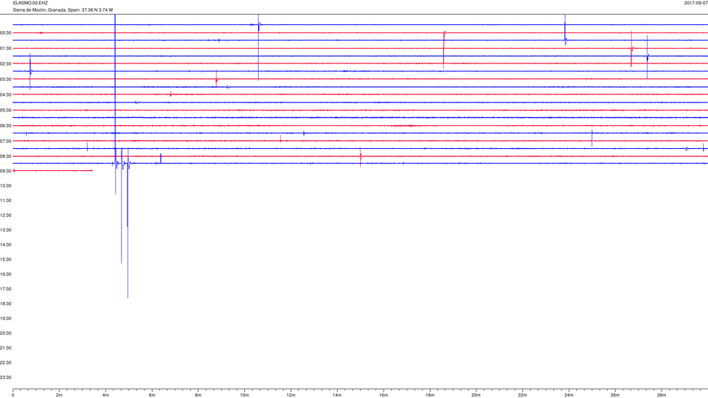The image size is (708, 398).
Task: Pick the 22:30 row label
Action: [x=5, y=363]
